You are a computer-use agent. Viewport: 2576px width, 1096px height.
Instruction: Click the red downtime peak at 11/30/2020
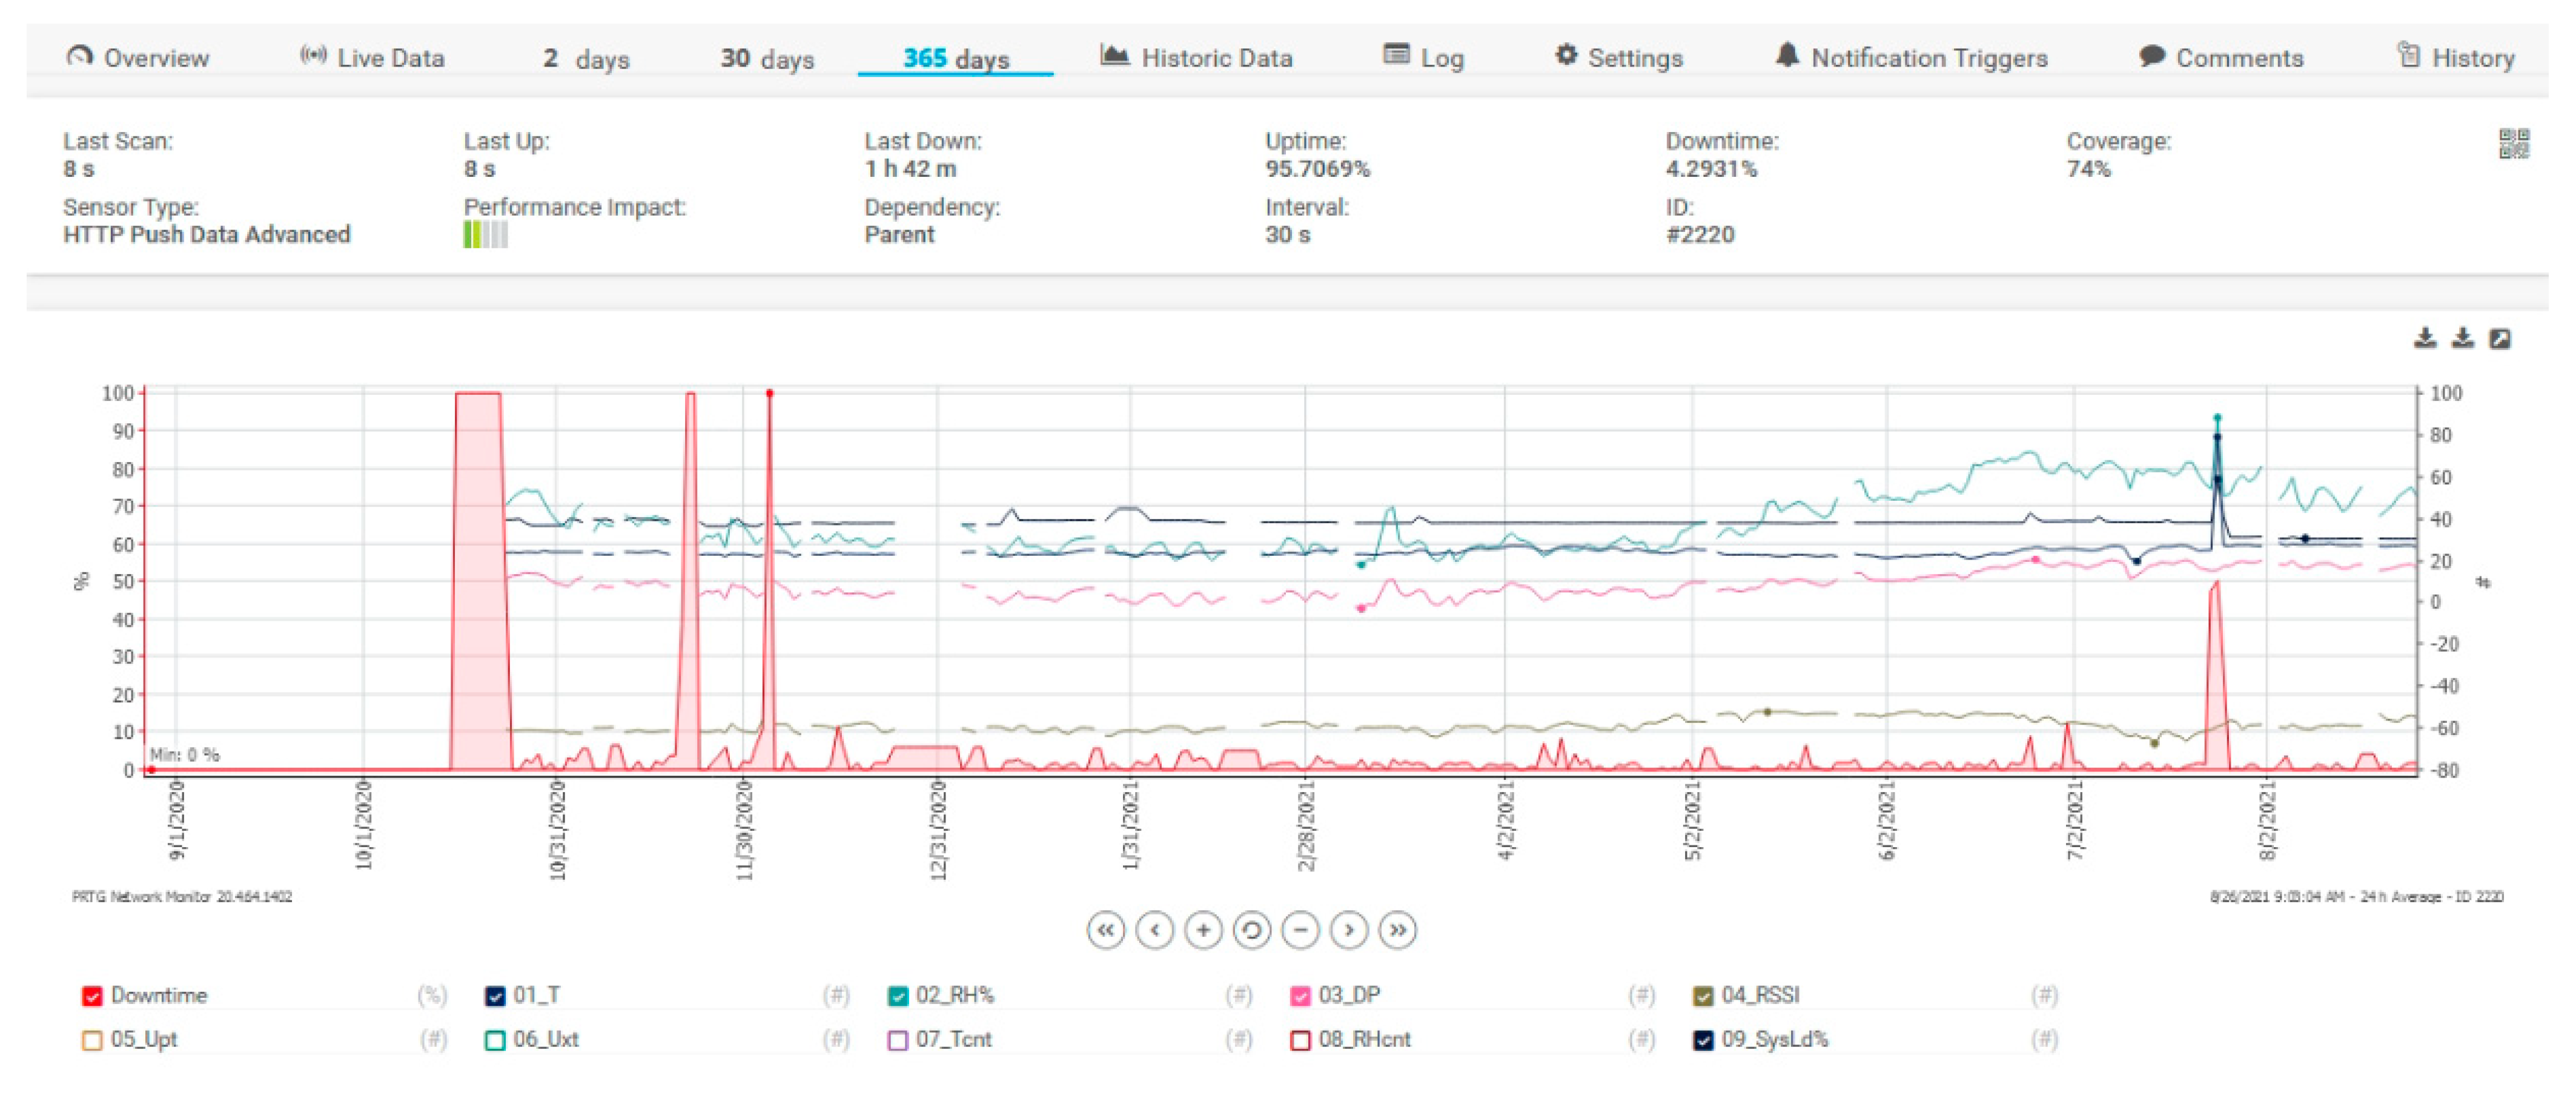[x=769, y=394]
